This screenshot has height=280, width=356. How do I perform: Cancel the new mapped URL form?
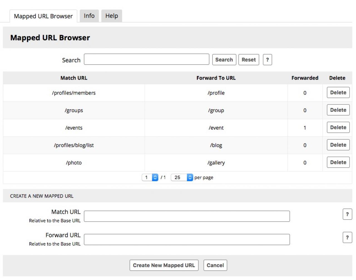click(x=215, y=265)
